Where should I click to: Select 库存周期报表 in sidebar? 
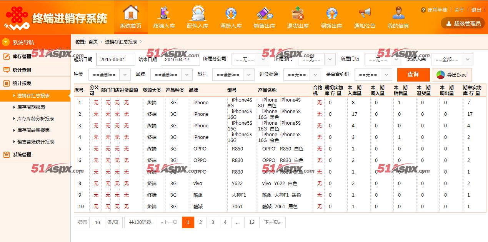click(31, 107)
